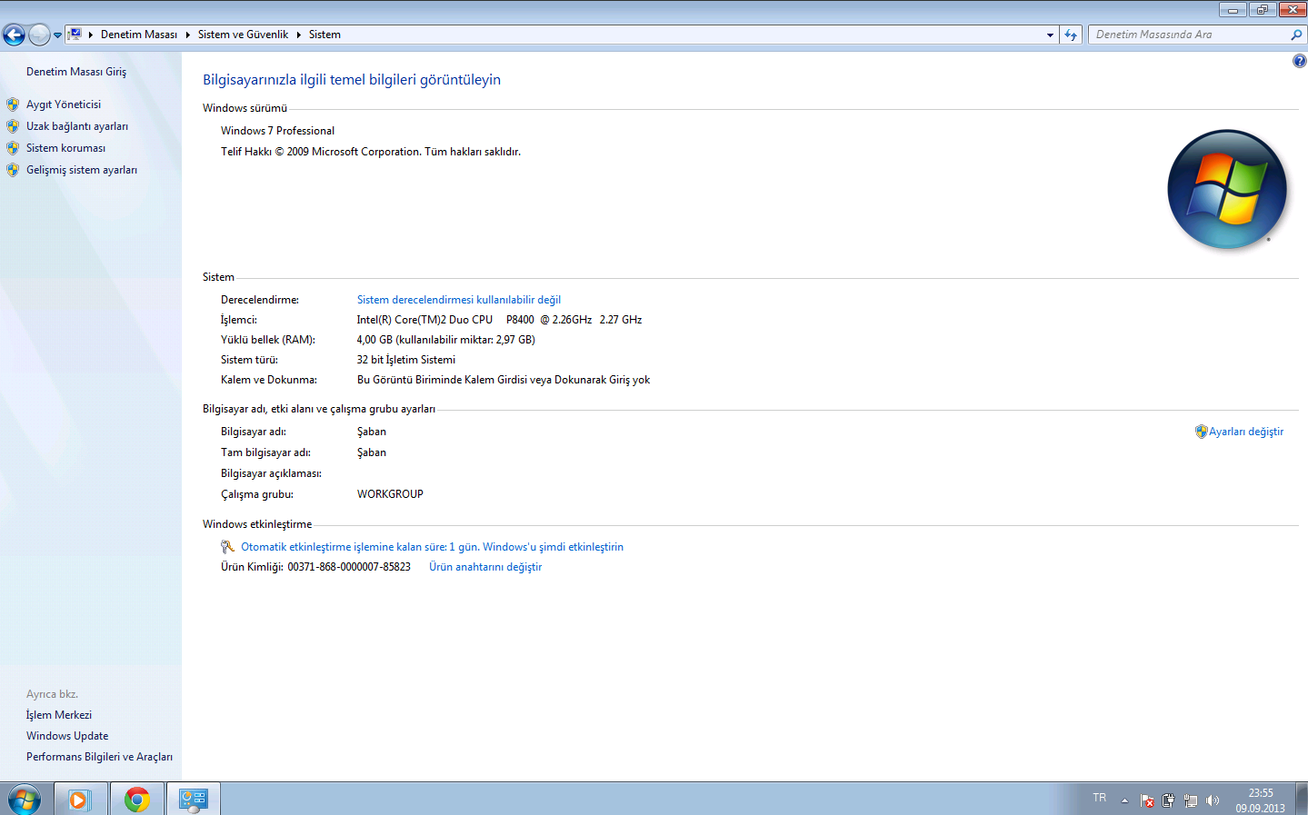Show hidden tray icons arrow
Viewport: 1308px width, 815px height.
(x=1124, y=800)
